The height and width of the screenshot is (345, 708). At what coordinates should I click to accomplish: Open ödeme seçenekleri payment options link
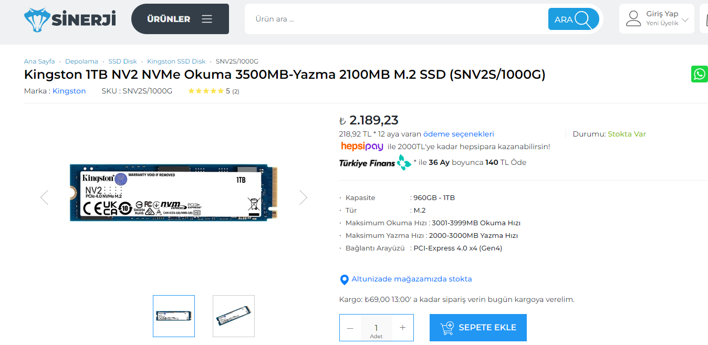pyautogui.click(x=459, y=134)
